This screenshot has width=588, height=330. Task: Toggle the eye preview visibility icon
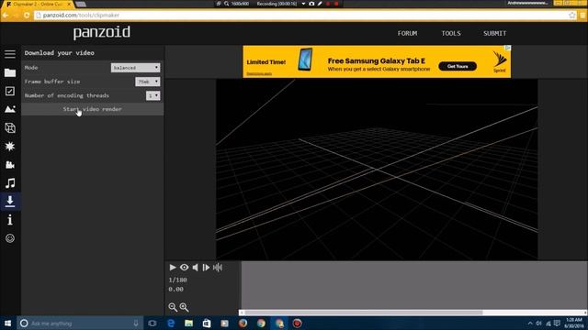[184, 267]
